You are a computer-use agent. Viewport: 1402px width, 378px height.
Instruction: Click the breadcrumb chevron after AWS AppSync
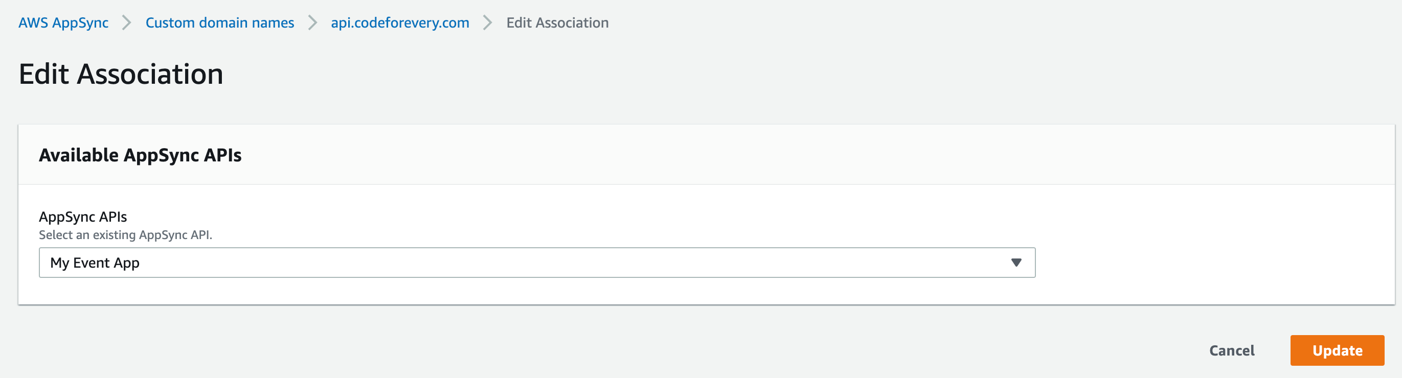click(127, 23)
